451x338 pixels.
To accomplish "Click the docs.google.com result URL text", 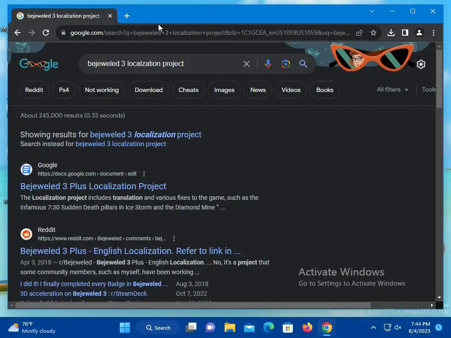I will (87, 174).
